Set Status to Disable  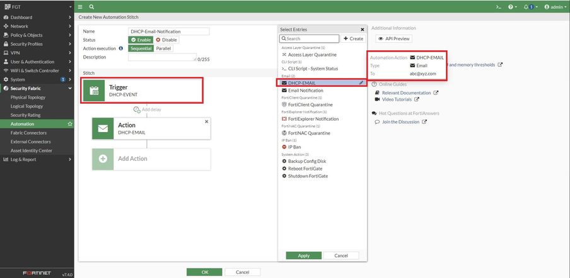coord(166,40)
